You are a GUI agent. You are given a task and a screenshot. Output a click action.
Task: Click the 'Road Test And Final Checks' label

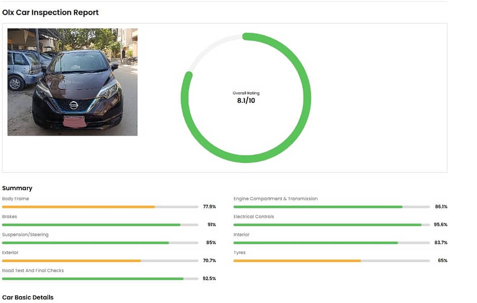[33, 271]
